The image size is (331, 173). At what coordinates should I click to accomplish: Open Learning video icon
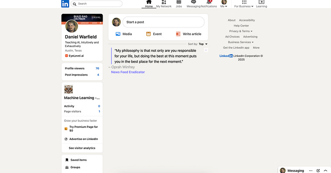[x=261, y=2]
